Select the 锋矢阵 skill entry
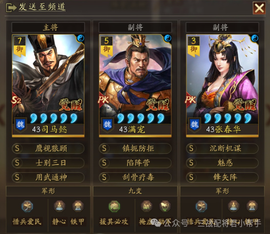The width and height of the screenshot is (270, 234). tap(222, 177)
